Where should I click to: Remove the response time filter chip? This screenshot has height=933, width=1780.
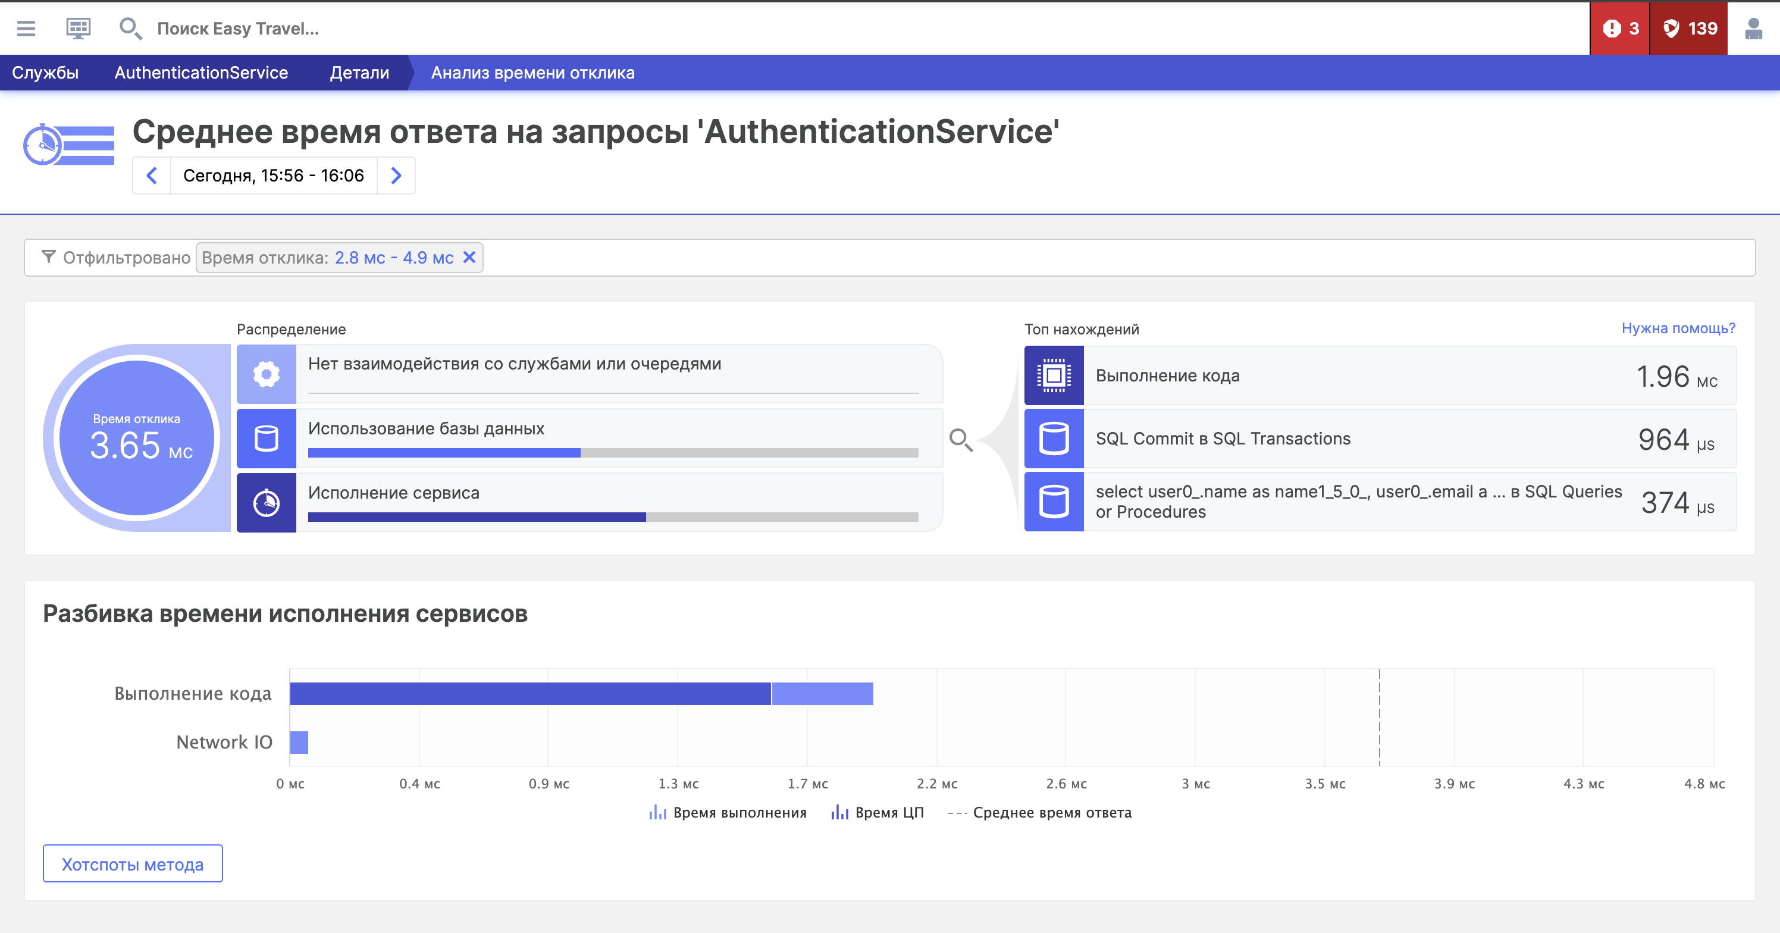[x=469, y=258]
